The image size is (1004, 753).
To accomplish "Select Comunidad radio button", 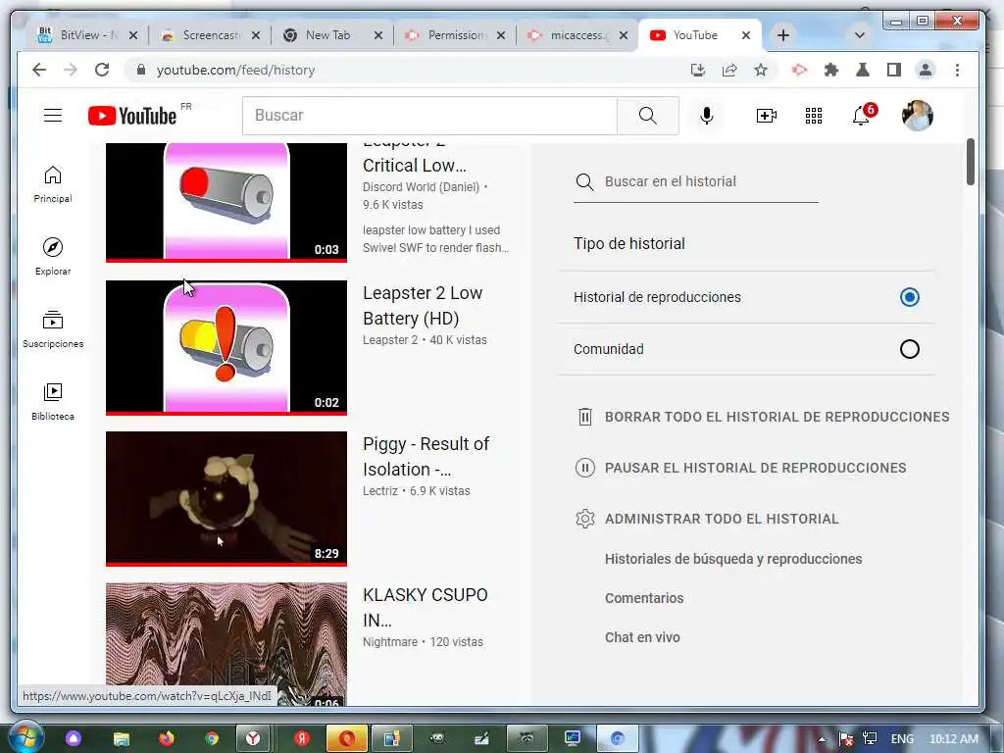I will click(909, 349).
